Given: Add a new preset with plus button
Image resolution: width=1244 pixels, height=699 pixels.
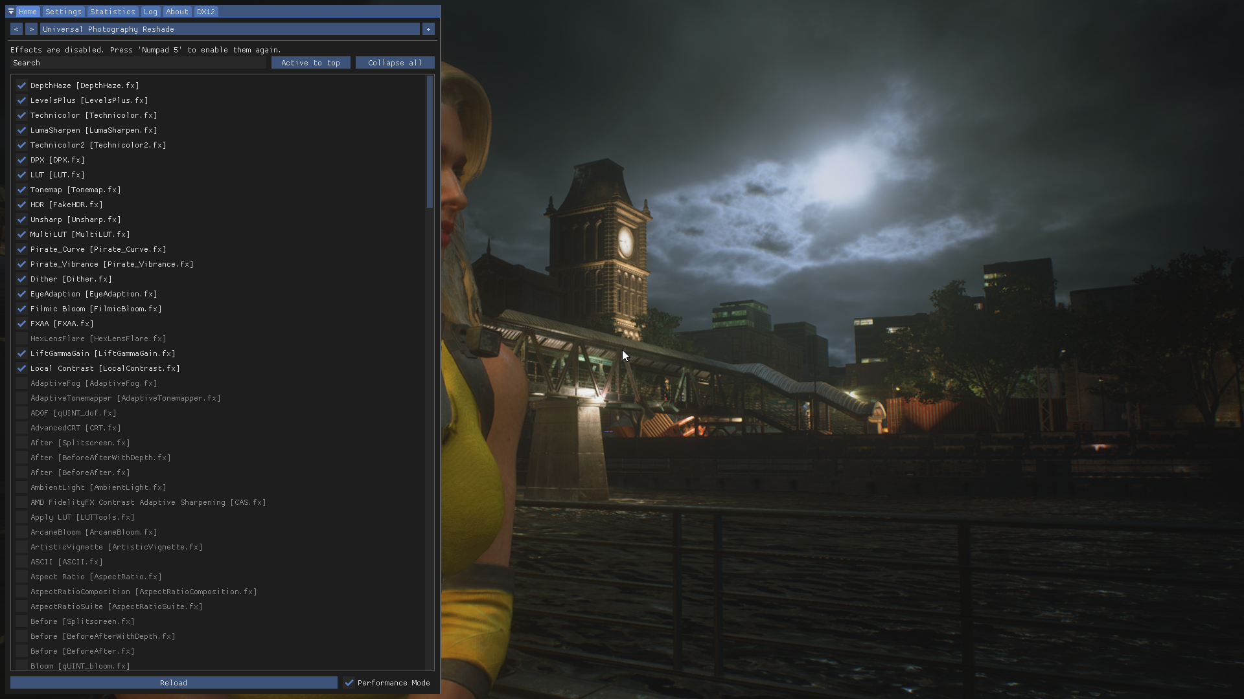Looking at the screenshot, I should pos(428,29).
